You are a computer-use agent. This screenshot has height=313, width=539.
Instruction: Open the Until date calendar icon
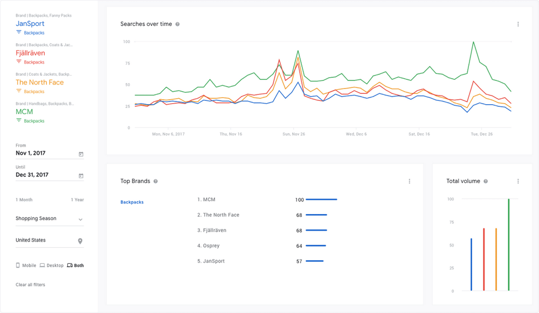[81, 175]
